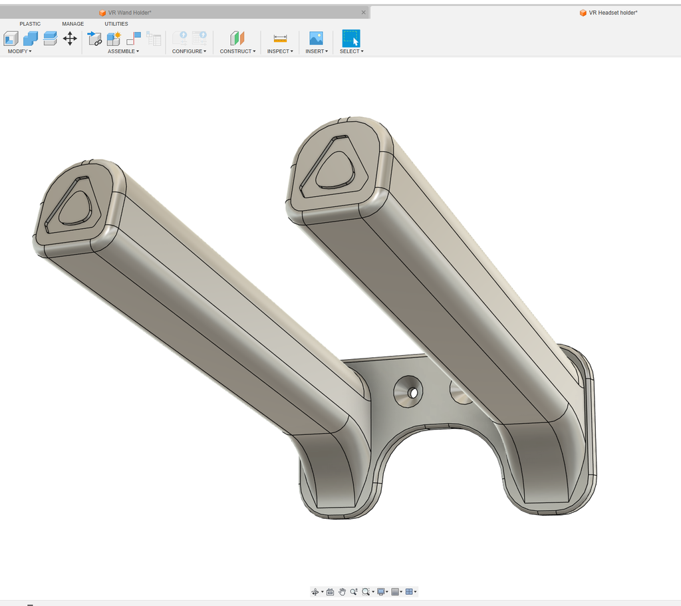The height and width of the screenshot is (606, 681).
Task: Click the Measure ruler icon
Action: pyautogui.click(x=280, y=39)
